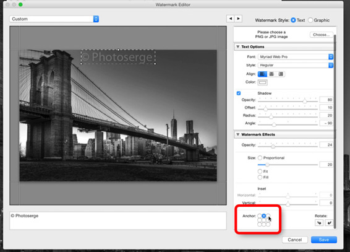Rotate watermark counterclockwise with left Rotate button
350x252 pixels.
coord(319,223)
